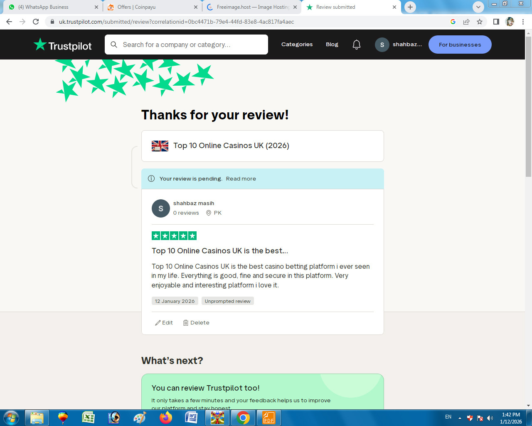Focus the company search field
The width and height of the screenshot is (532, 426).
(x=186, y=45)
